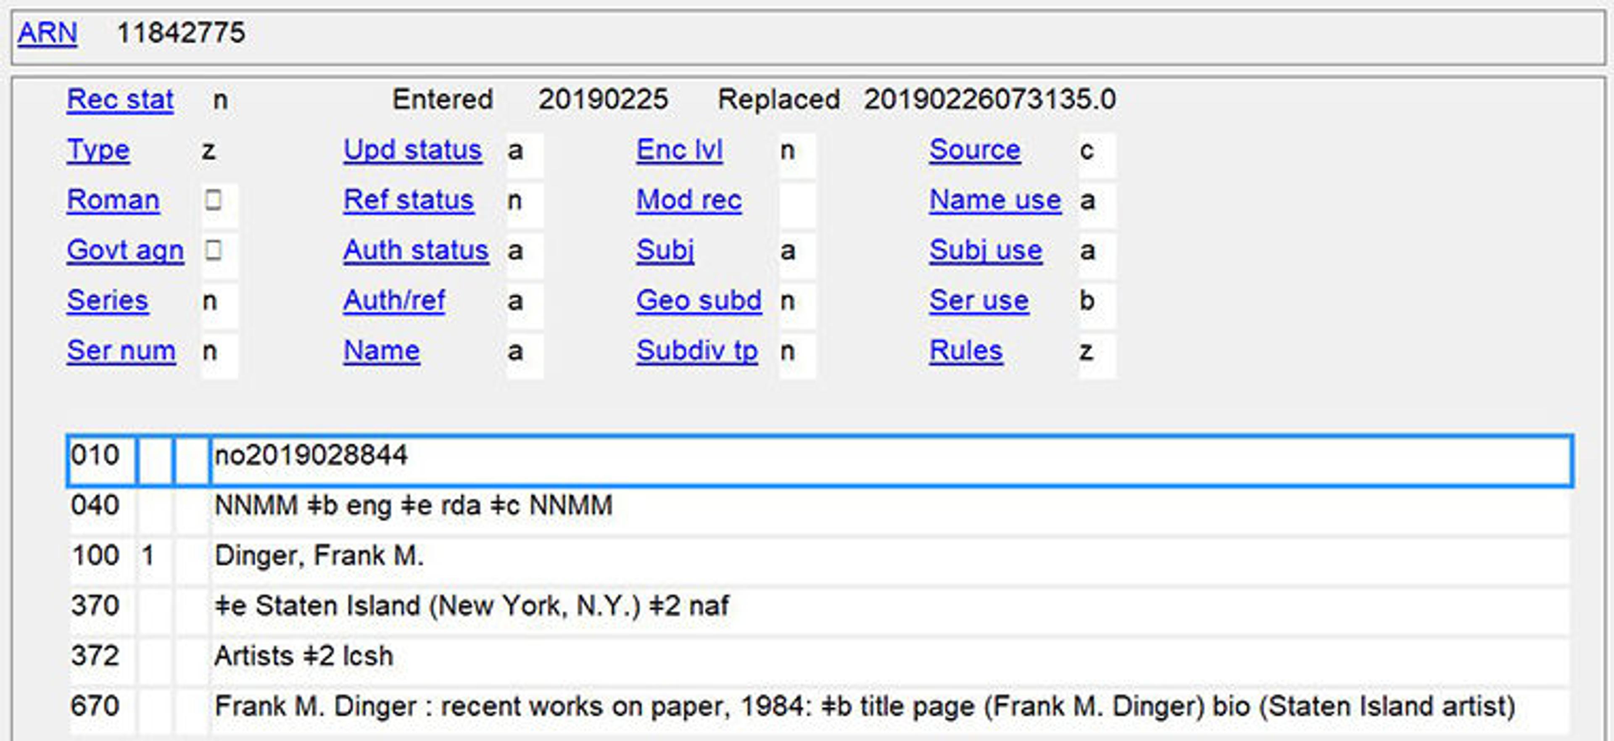Select the first indicator of 100 field
1614x741 pixels.
pos(154,560)
